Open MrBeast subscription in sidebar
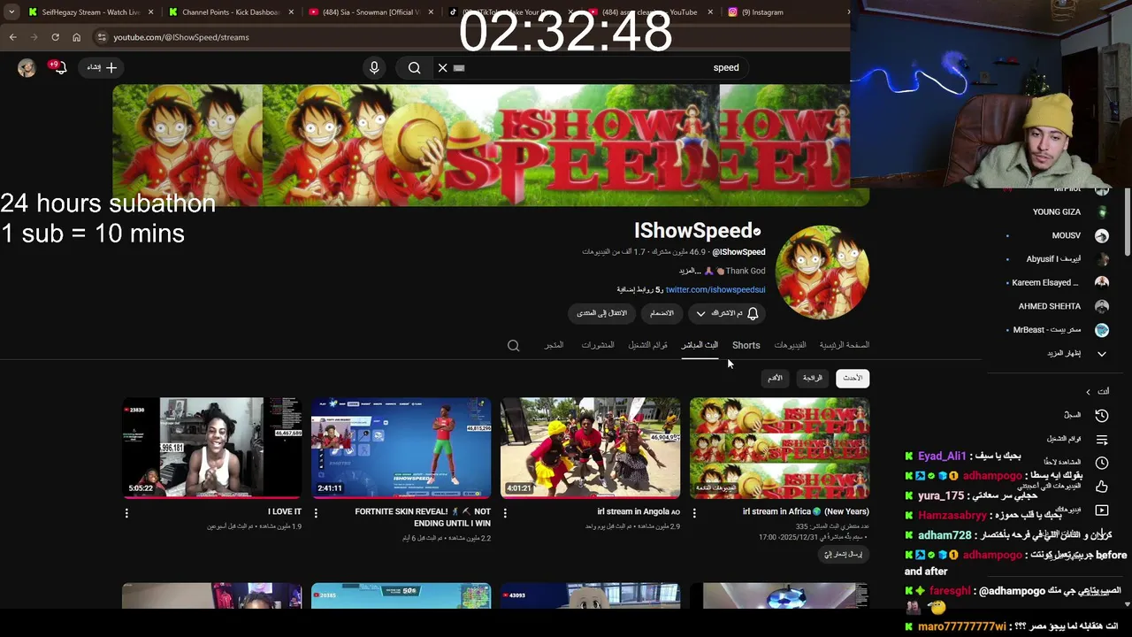The width and height of the screenshot is (1132, 637). [1057, 330]
